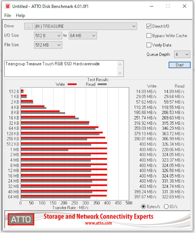Close the ATTO Disk Benchmark window

coord(185,6)
